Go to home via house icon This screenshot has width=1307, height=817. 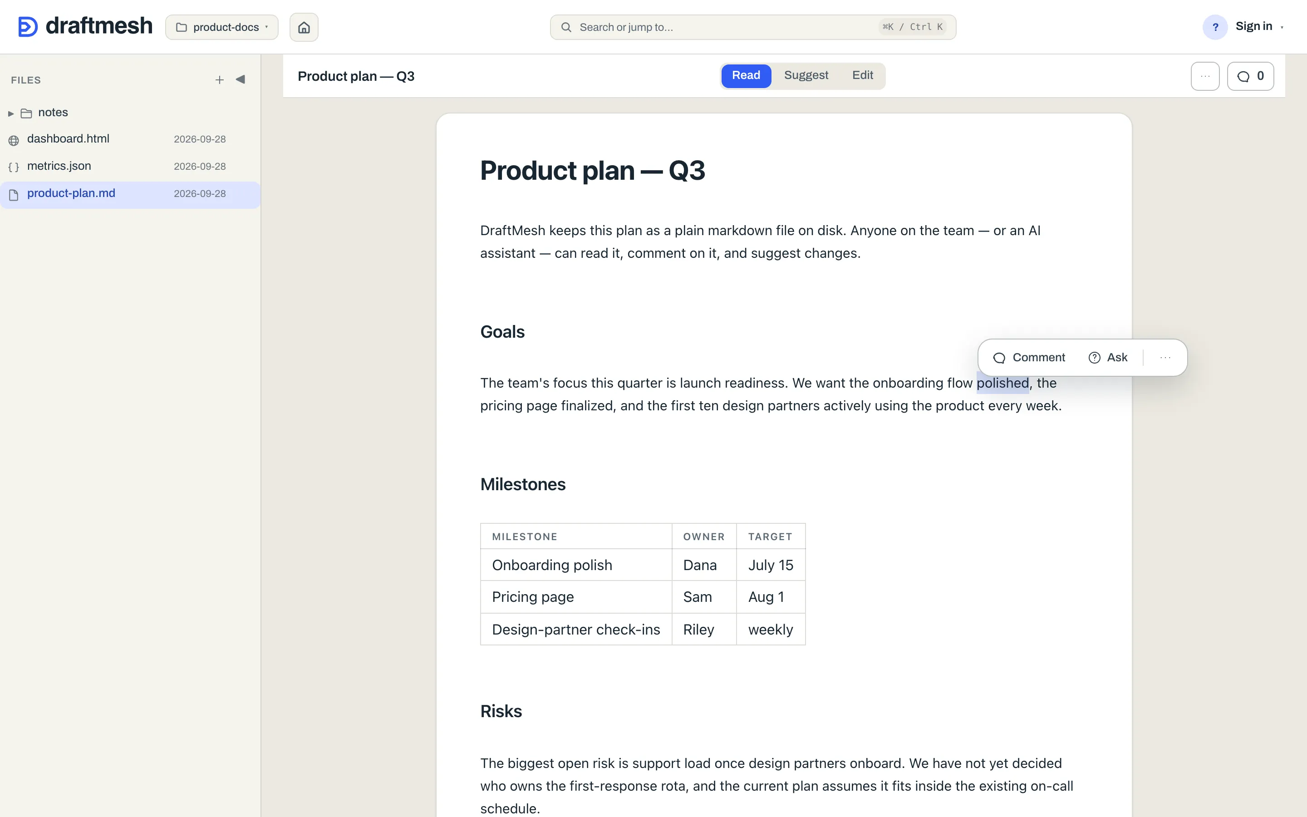[304, 27]
